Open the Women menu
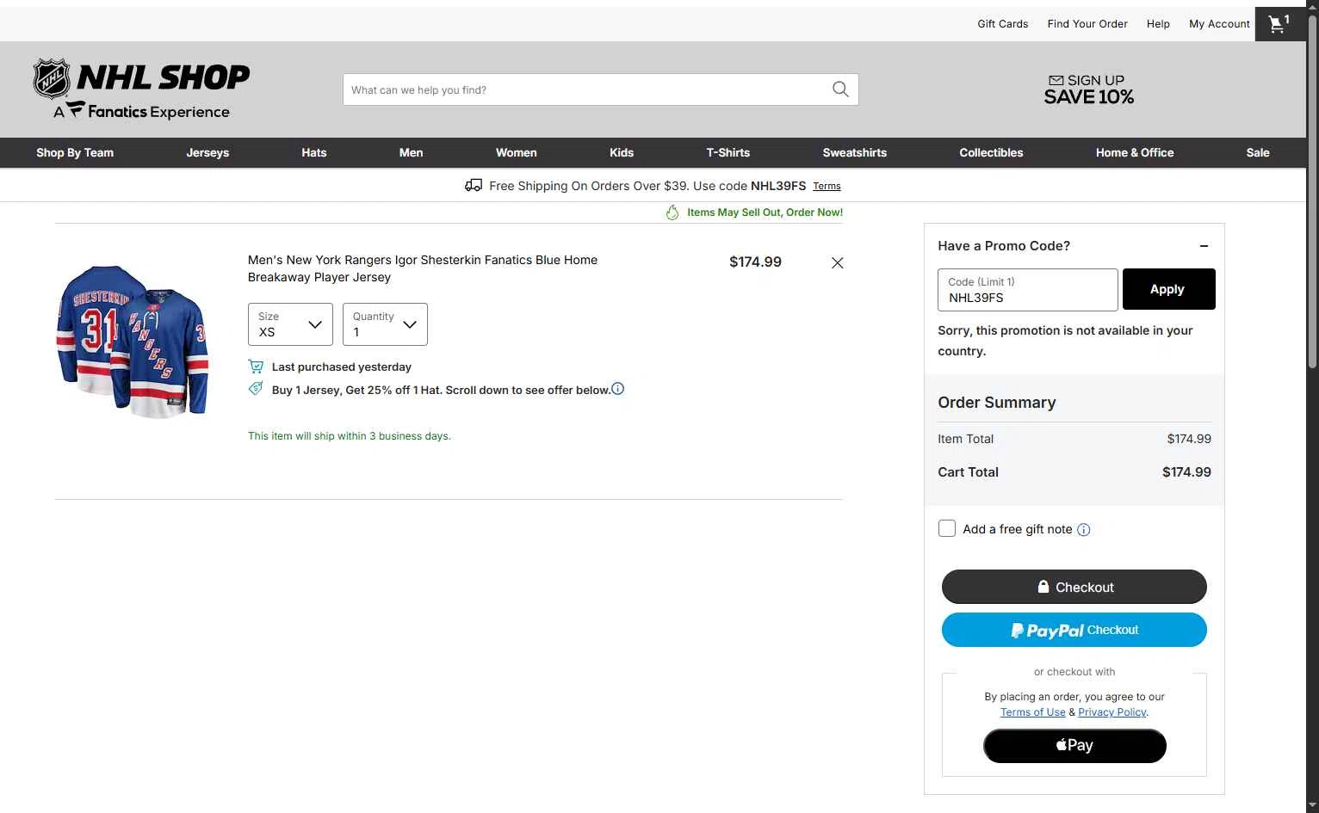The width and height of the screenshot is (1319, 813). click(517, 152)
